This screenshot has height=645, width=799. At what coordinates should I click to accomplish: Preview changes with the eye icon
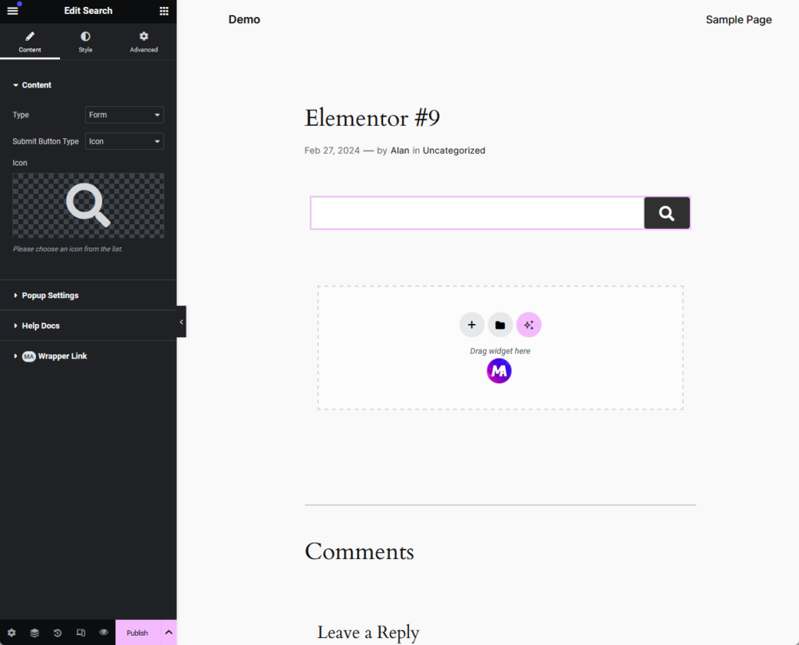(x=104, y=633)
